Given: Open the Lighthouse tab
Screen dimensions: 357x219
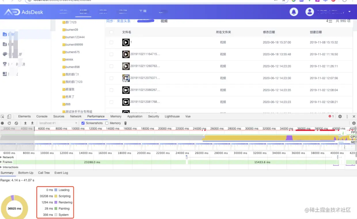Looking at the screenshot, I should (172, 117).
